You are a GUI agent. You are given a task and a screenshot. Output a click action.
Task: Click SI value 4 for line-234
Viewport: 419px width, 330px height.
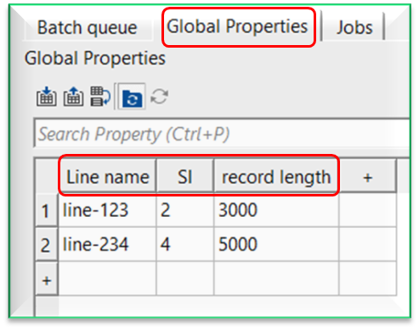tap(185, 244)
